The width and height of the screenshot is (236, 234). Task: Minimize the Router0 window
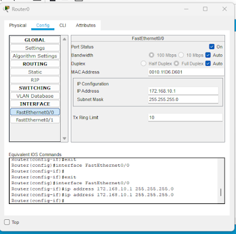pyautogui.click(x=186, y=9)
